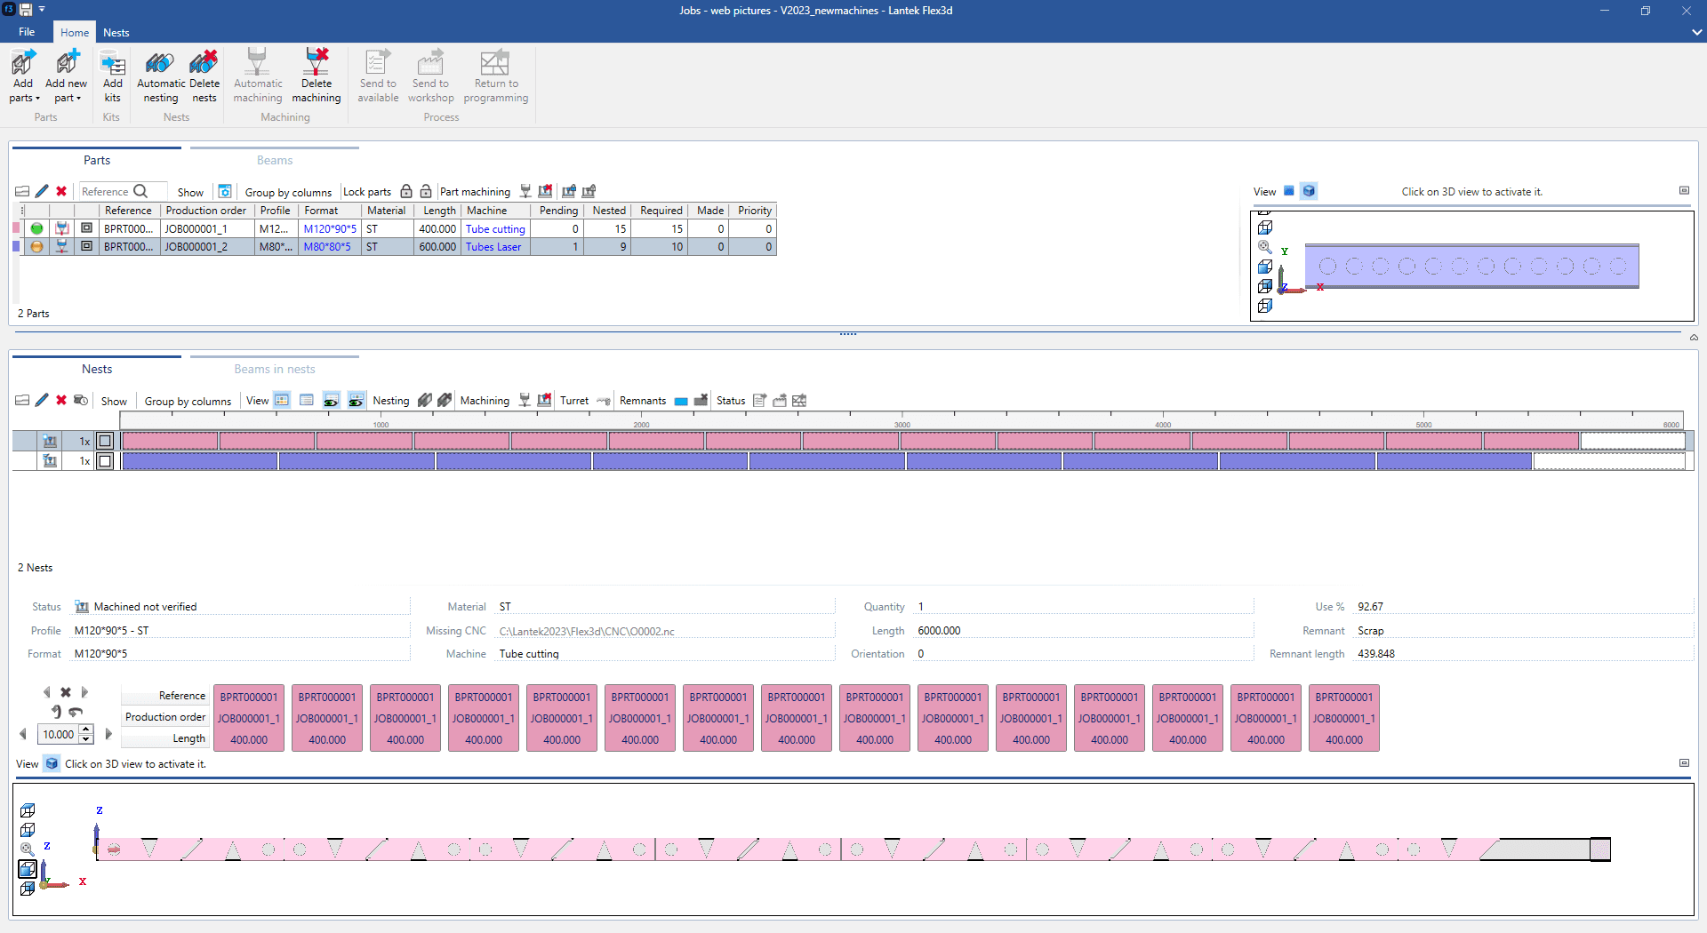This screenshot has height=933, width=1707.
Task: Tick the checkbox on the pink nest row
Action: point(105,441)
